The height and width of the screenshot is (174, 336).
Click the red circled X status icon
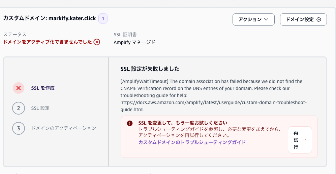point(97,42)
